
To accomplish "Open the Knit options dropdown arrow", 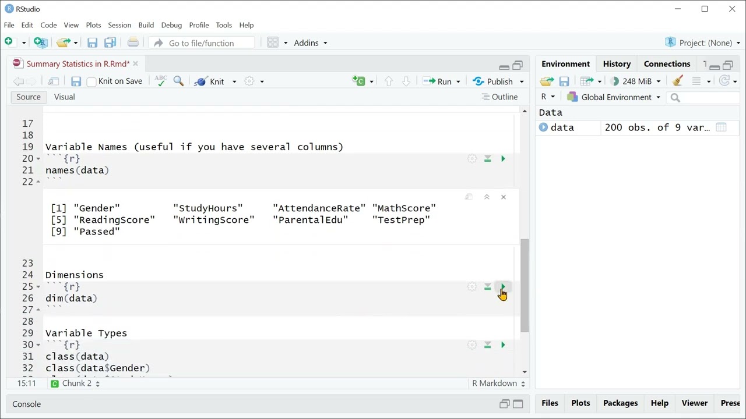I will pyautogui.click(x=234, y=81).
